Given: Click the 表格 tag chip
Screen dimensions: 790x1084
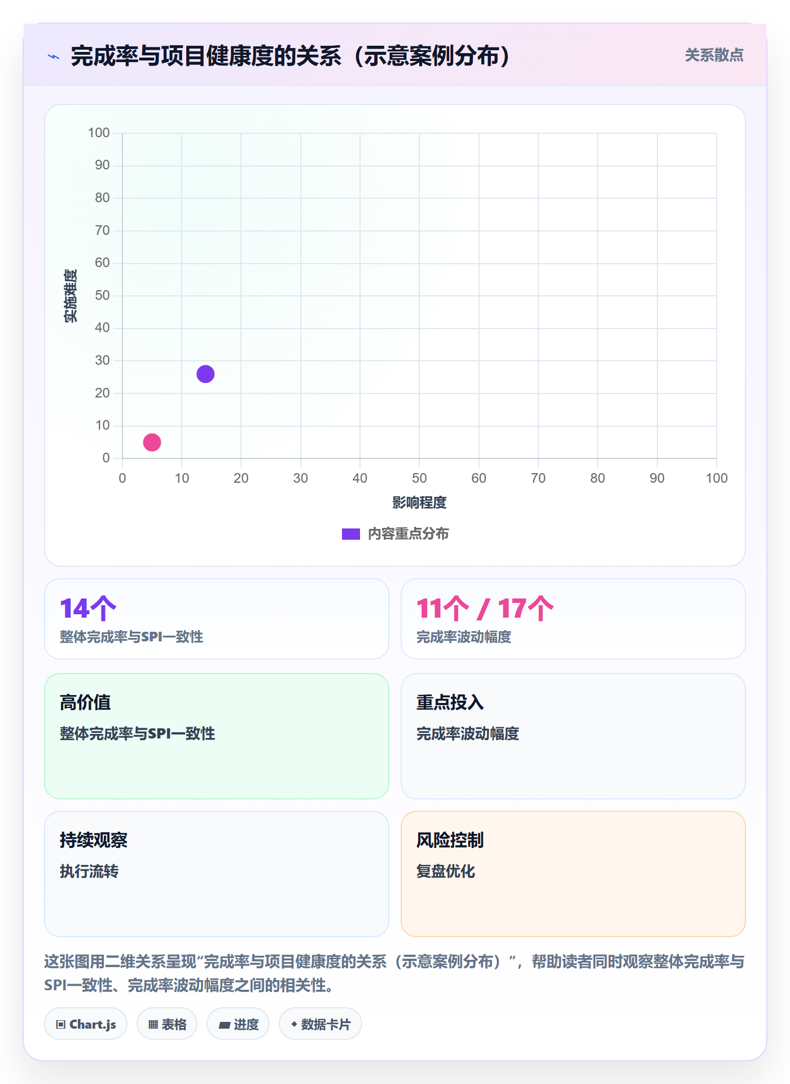Looking at the screenshot, I should pyautogui.click(x=167, y=1024).
